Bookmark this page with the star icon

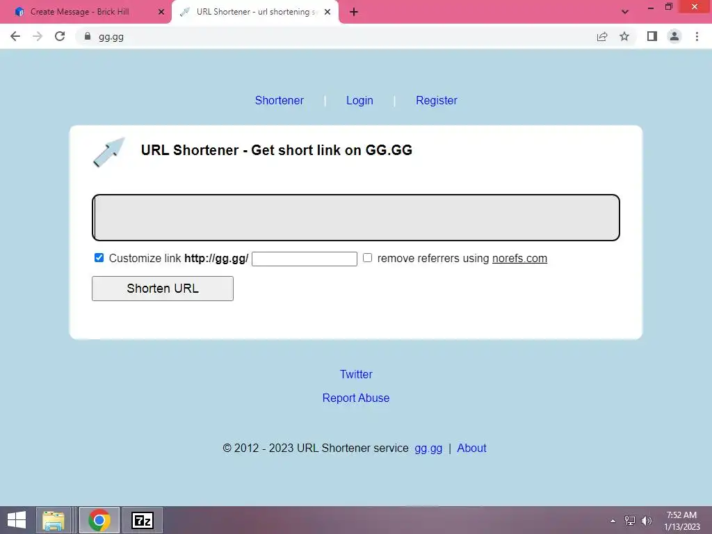624,36
